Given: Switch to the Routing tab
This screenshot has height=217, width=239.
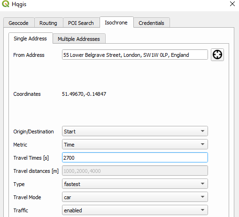Looking at the screenshot, I should point(48,23).
